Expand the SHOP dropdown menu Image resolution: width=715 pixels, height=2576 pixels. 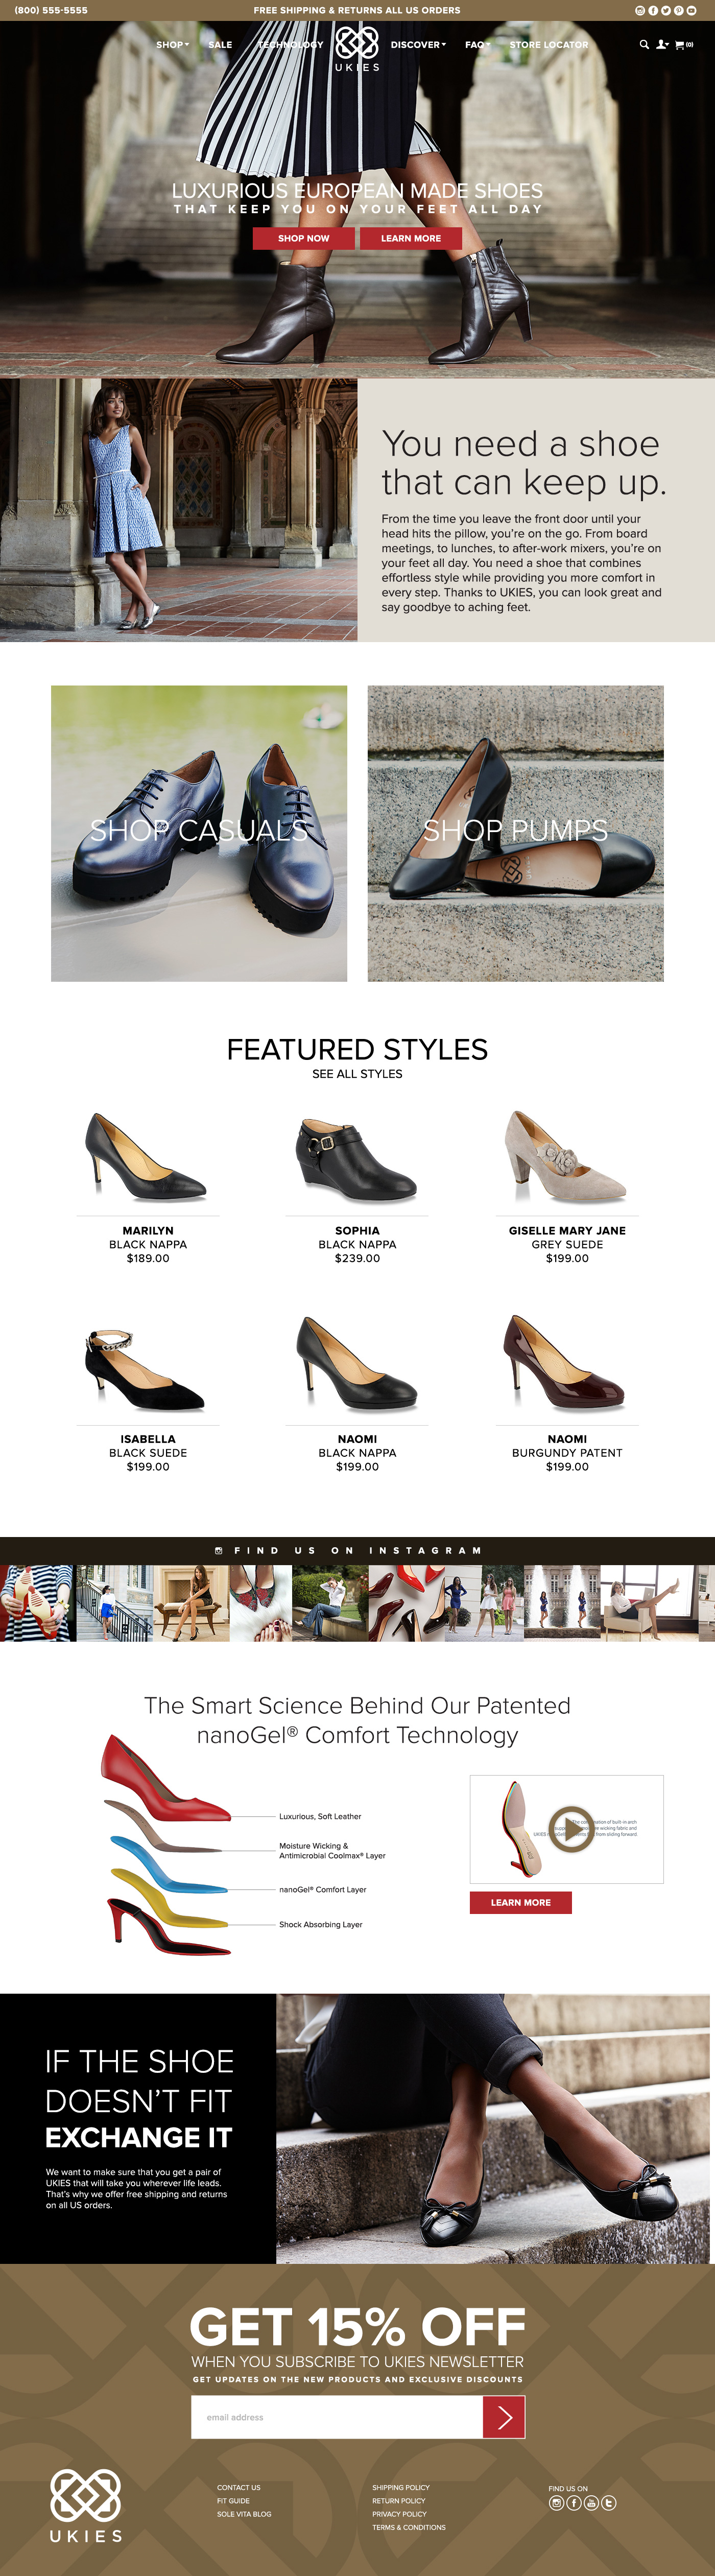(172, 44)
